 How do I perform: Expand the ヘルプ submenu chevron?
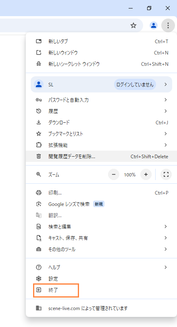tap(166, 267)
